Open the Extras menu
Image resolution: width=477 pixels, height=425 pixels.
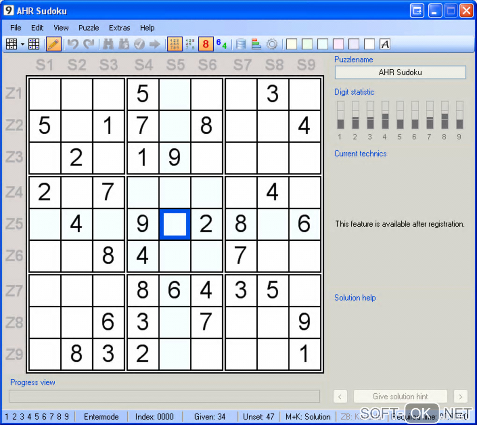(119, 28)
